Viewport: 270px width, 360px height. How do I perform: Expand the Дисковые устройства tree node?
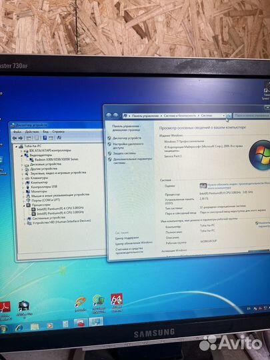tap(23, 165)
